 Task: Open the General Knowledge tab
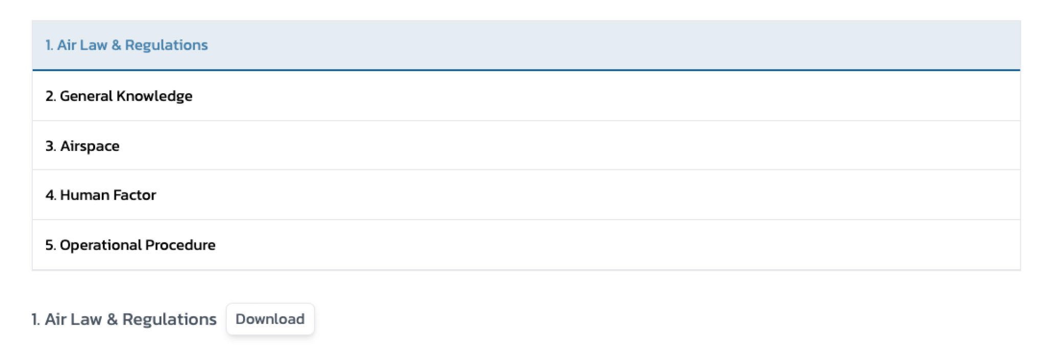coord(119,96)
